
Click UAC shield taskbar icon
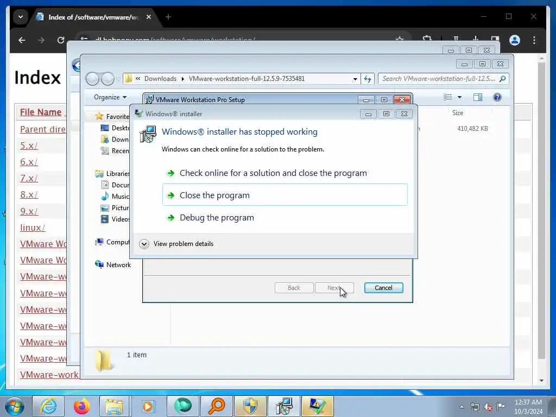tap(250, 406)
